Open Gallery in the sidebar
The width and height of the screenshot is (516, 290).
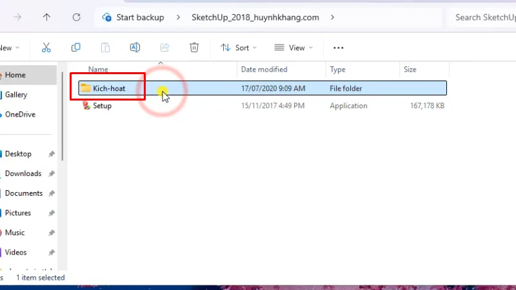tap(16, 95)
